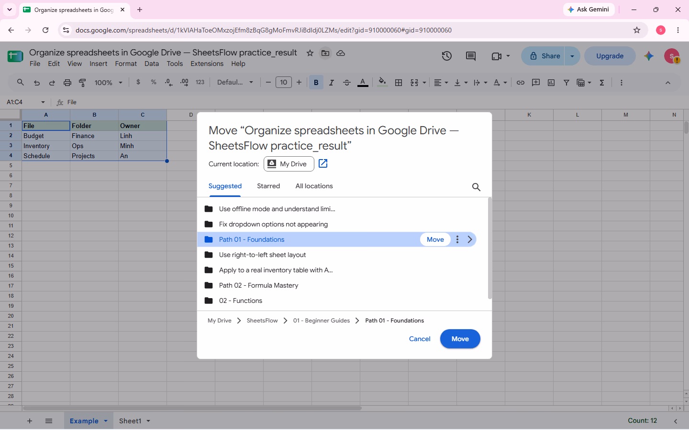Click the font size field

coord(284,82)
